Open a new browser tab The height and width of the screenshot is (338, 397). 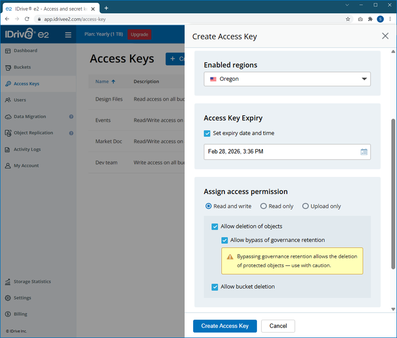pos(106,8)
